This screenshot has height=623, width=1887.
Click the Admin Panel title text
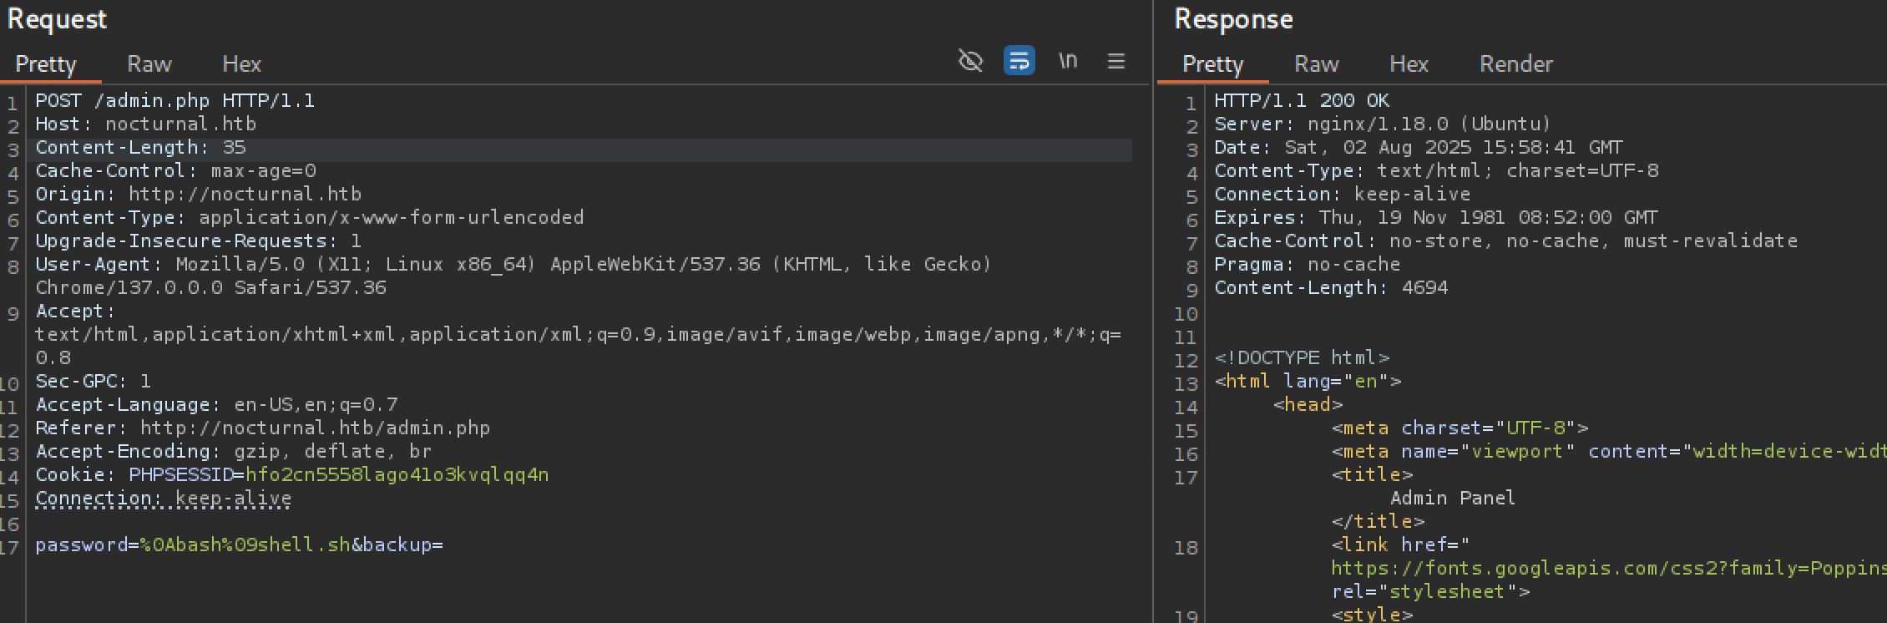1452,499
